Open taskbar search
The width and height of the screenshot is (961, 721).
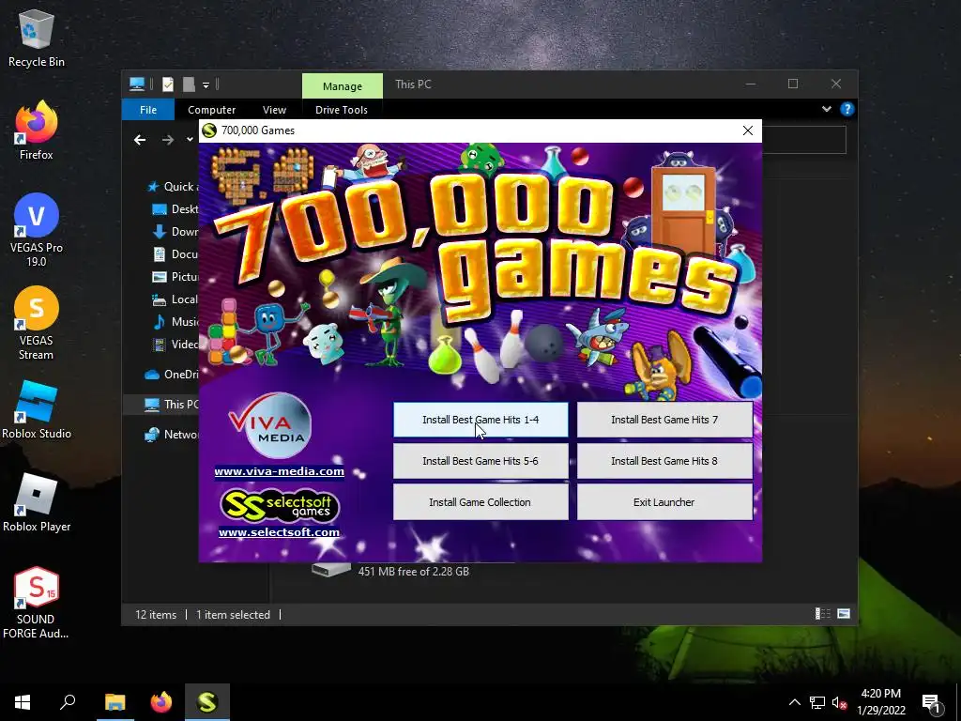pos(68,702)
